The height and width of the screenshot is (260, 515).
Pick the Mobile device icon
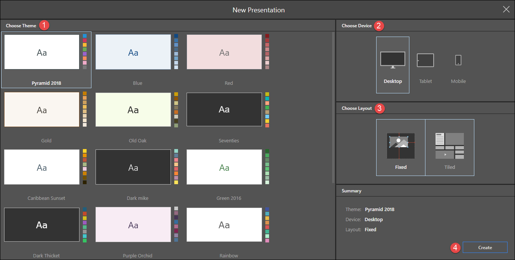click(458, 60)
